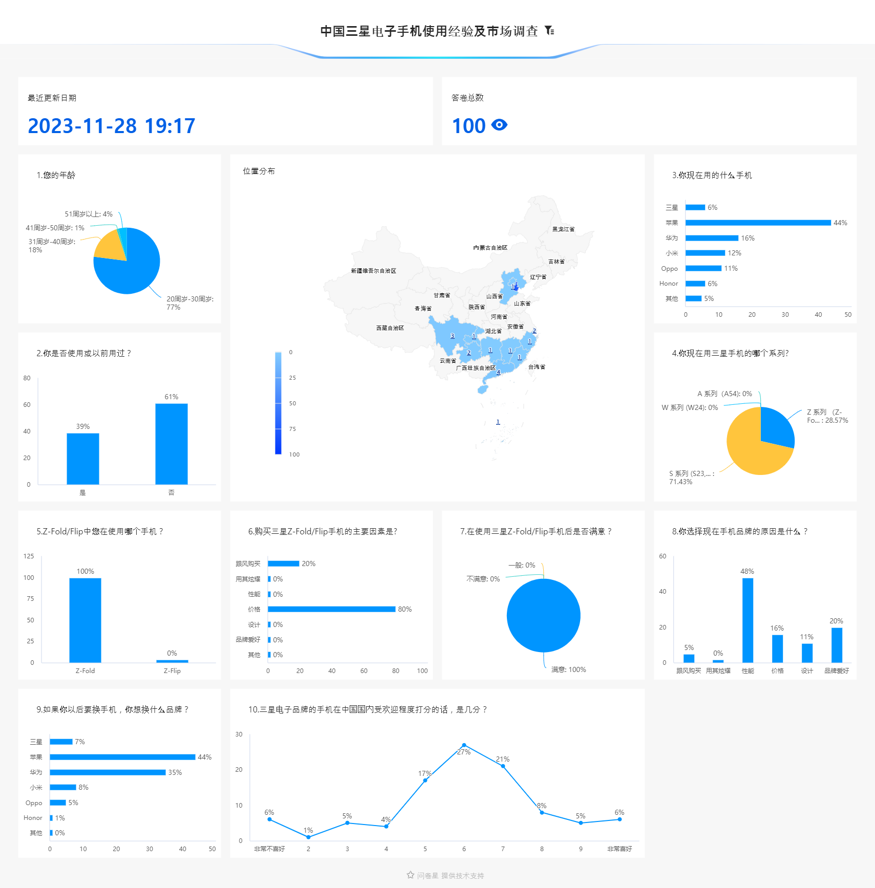Click the date value 2023-11-28 19:17
Viewport: 875px width, 888px height.
pos(112,126)
